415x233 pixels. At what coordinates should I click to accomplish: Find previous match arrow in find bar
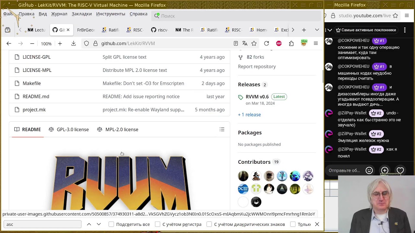(89, 224)
